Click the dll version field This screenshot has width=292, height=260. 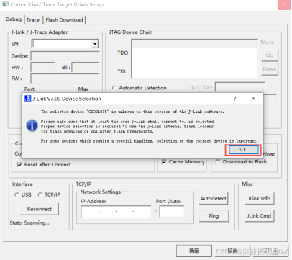86,67
